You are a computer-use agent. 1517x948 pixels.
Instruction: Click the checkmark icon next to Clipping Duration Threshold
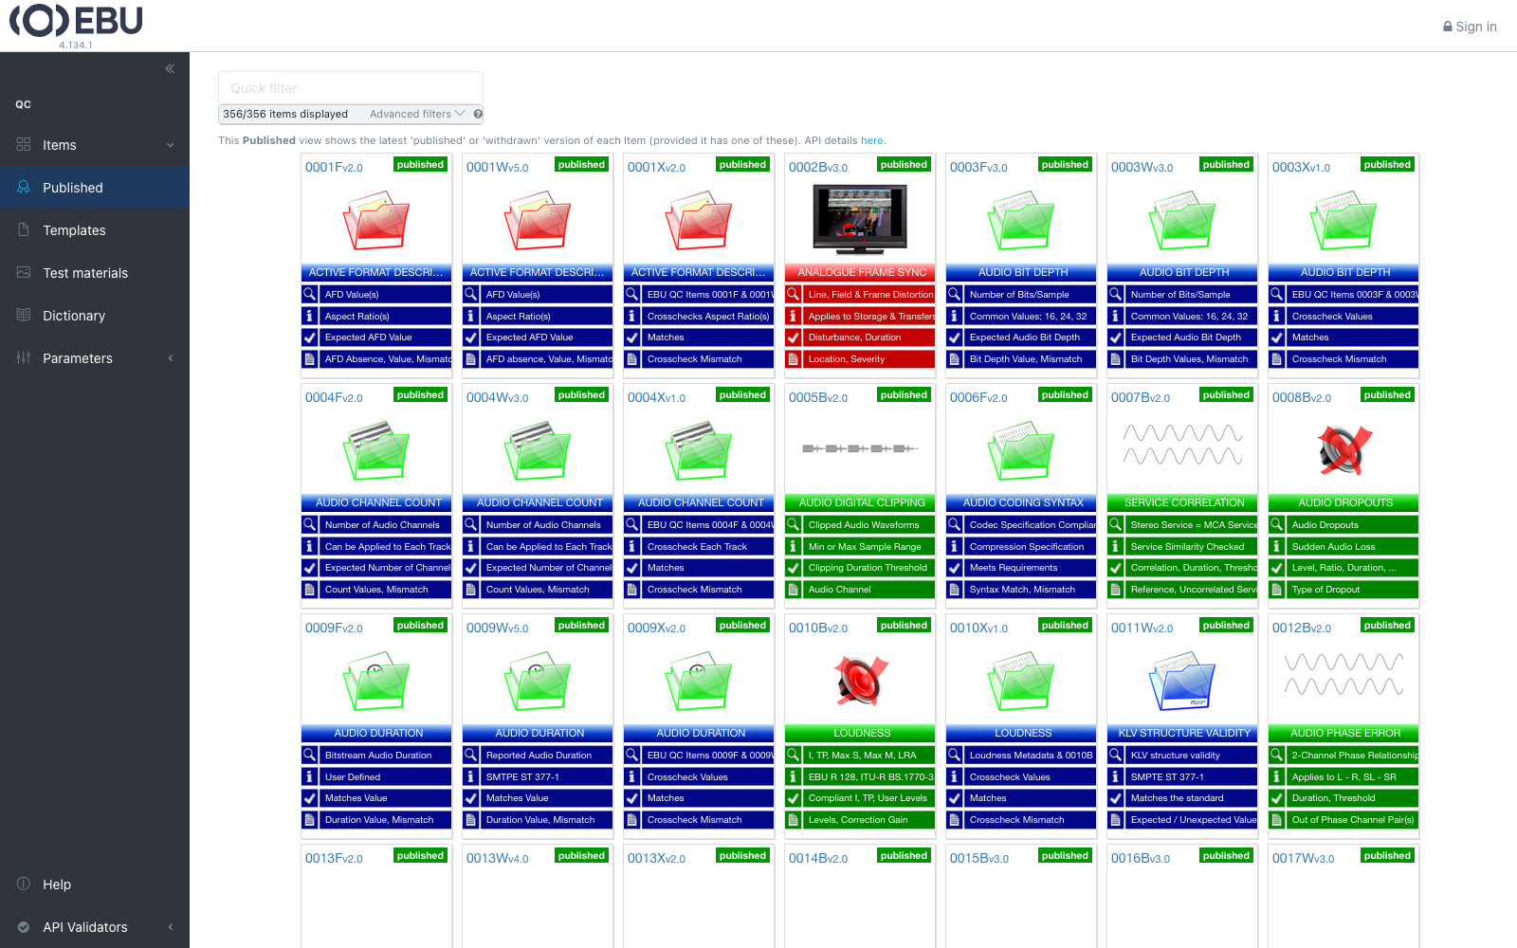pos(793,568)
